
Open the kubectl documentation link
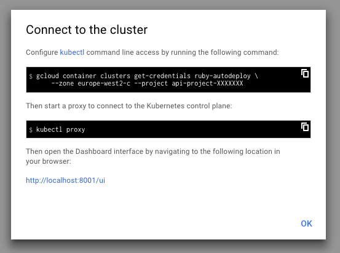coord(72,52)
